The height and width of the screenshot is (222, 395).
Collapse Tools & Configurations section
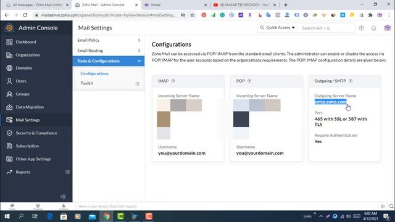coord(109,61)
